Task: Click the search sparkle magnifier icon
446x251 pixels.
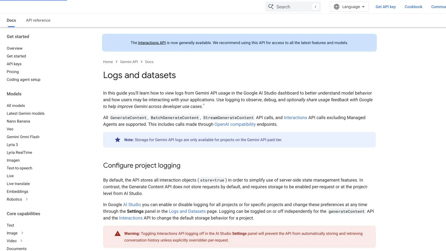Action: (271, 6)
